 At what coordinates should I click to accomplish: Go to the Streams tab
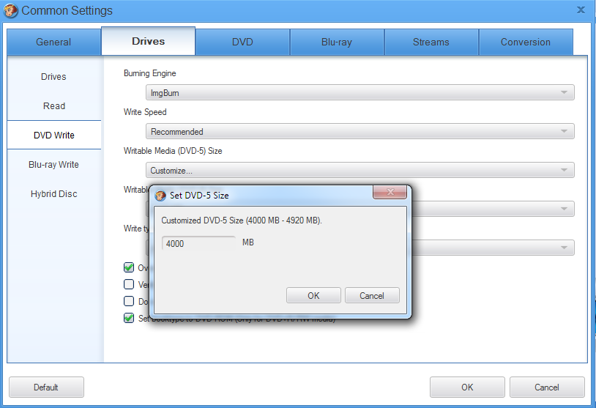point(431,42)
